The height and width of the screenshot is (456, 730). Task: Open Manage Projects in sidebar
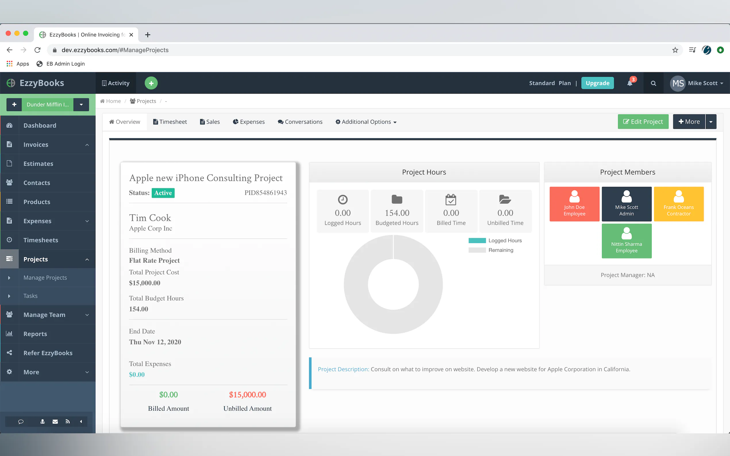pyautogui.click(x=45, y=277)
